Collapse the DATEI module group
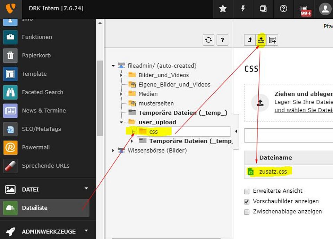Image resolution: width=333 pixels, height=239 pixels. click(86, 189)
